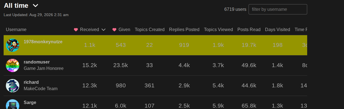Sort by Topics Created column
The width and height of the screenshot is (344, 109).
150,29
